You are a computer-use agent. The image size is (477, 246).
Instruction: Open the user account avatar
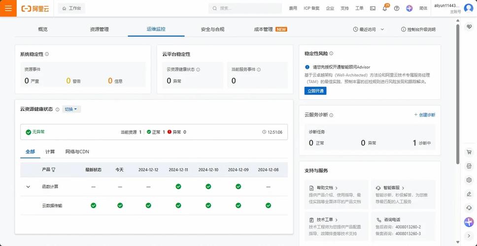click(469, 8)
